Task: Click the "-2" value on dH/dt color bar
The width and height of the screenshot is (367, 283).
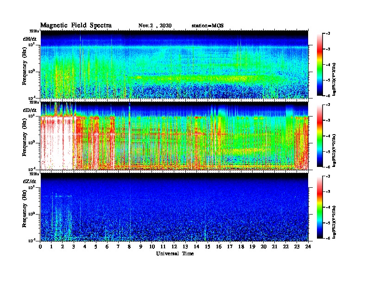Action: 328,34
